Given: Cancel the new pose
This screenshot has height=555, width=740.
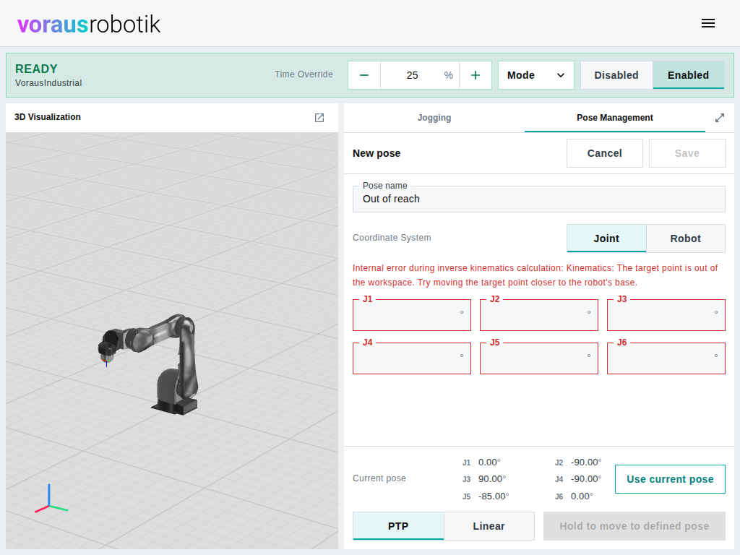Looking at the screenshot, I should pos(605,153).
